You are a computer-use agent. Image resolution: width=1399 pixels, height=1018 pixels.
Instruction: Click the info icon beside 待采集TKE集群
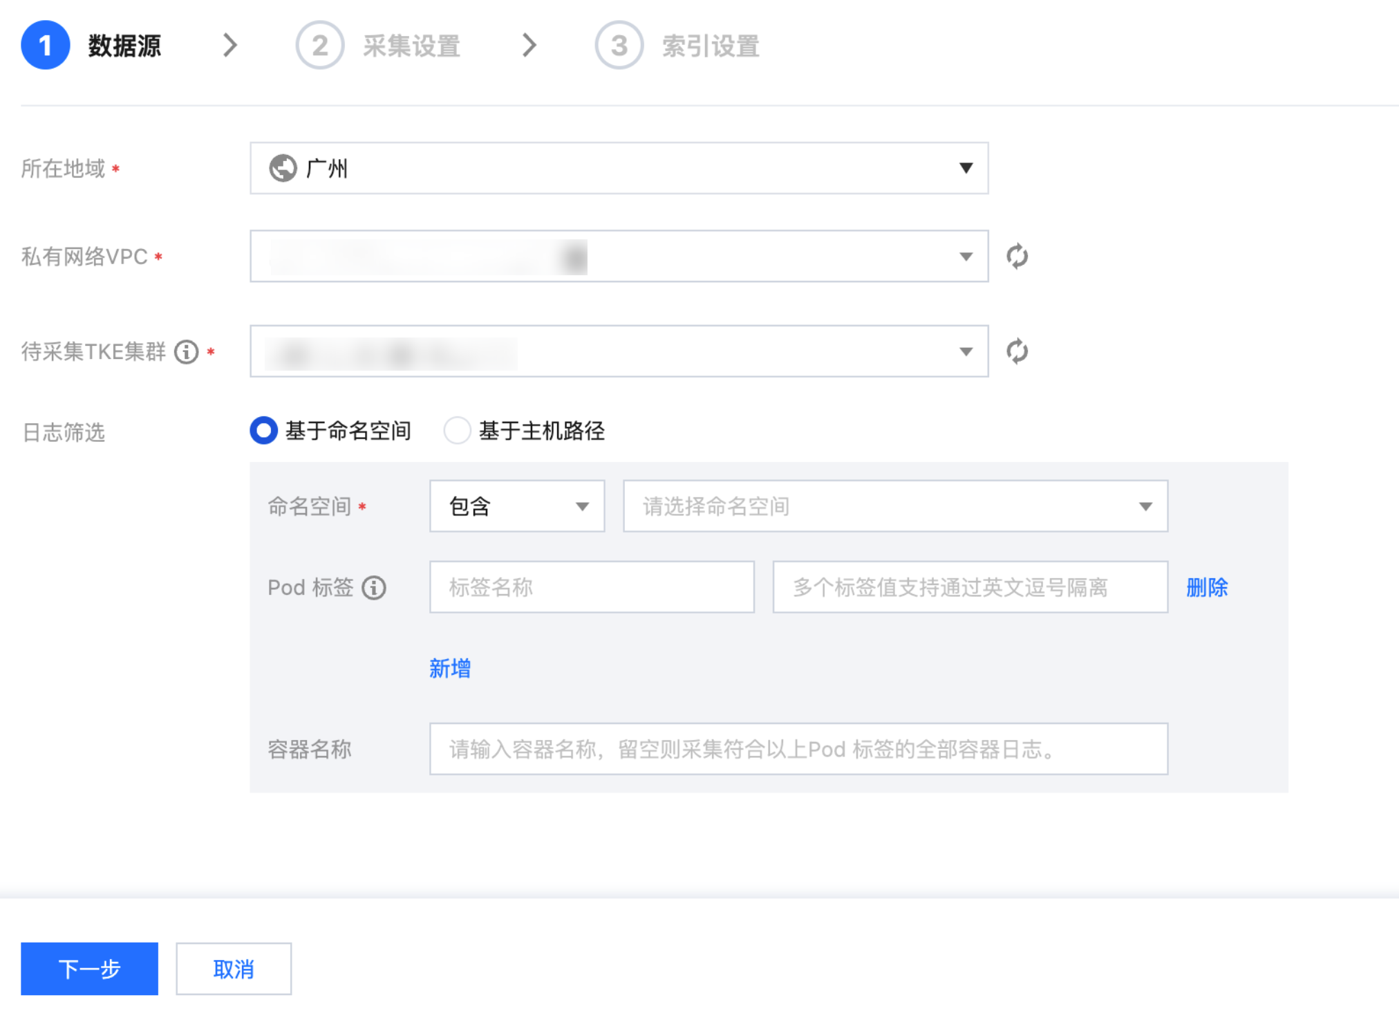click(186, 352)
